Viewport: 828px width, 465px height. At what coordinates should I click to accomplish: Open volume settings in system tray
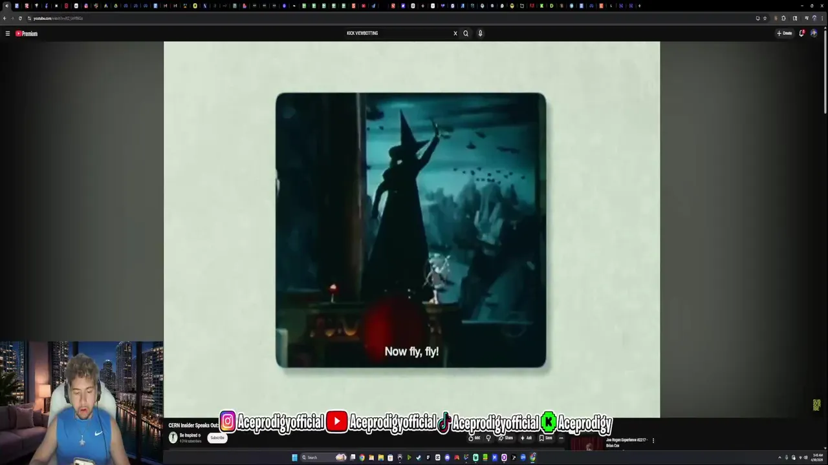[x=805, y=457]
